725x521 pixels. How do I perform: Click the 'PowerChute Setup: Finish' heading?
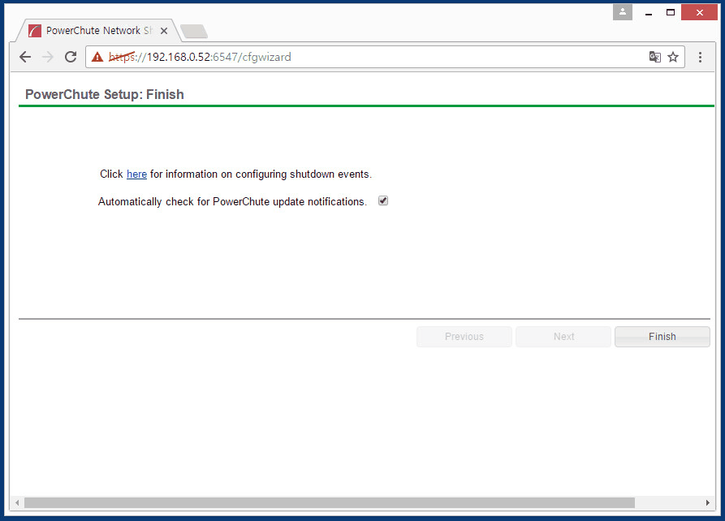(x=105, y=94)
